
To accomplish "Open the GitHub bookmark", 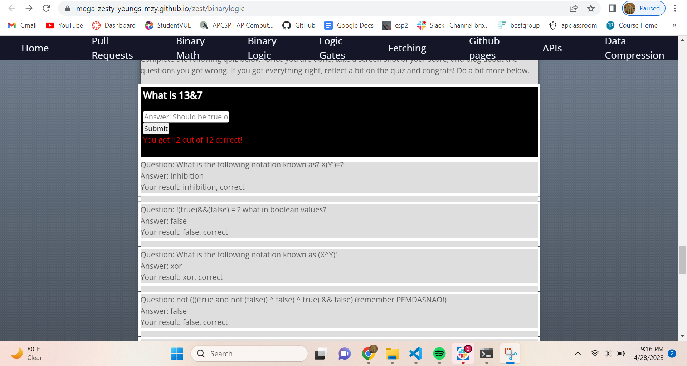I will tap(299, 25).
